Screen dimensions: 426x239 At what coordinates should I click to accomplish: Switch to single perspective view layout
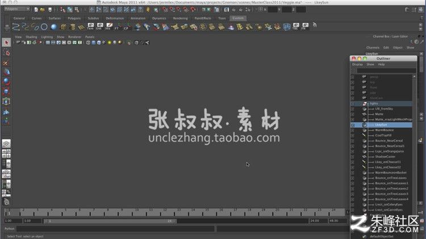tap(6, 144)
